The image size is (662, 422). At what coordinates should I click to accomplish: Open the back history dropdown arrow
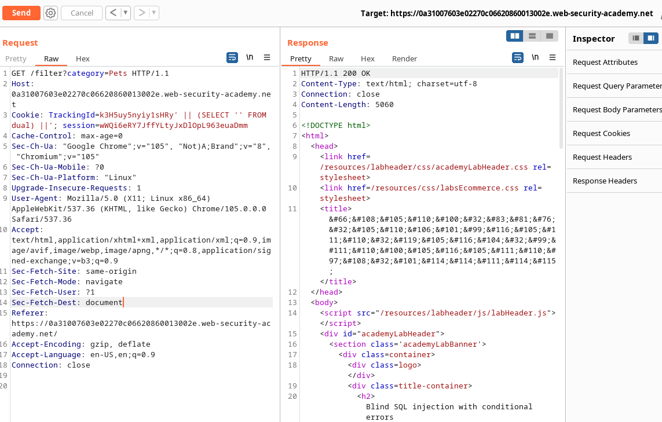(125, 13)
